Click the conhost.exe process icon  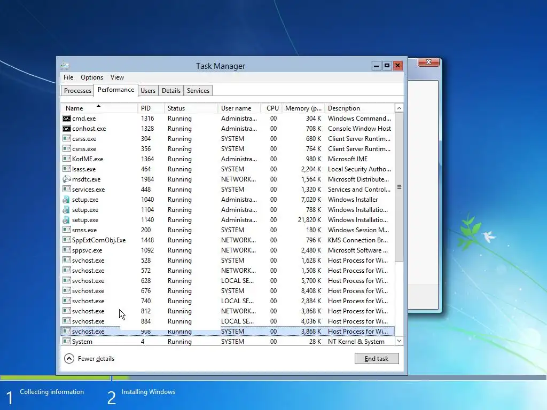[66, 129]
